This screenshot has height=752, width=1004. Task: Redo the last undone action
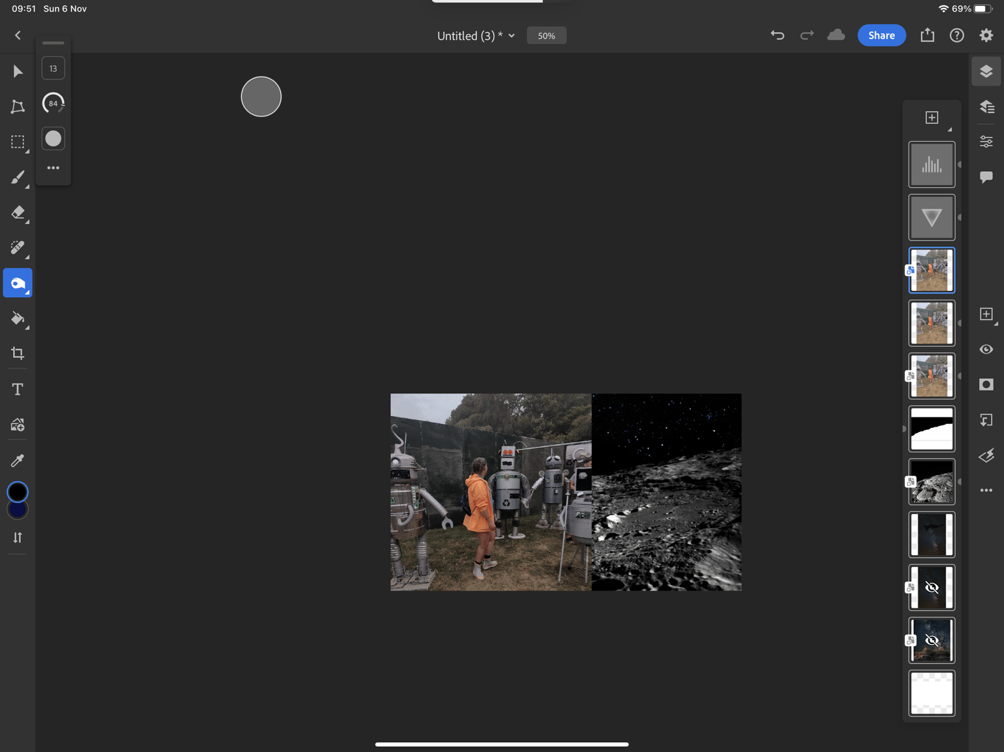(x=807, y=35)
